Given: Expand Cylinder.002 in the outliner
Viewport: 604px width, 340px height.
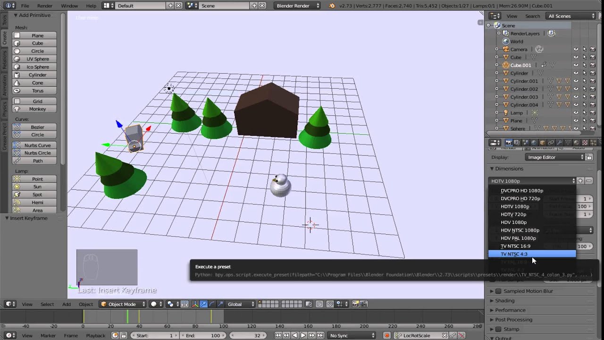Looking at the screenshot, I should (496, 89).
